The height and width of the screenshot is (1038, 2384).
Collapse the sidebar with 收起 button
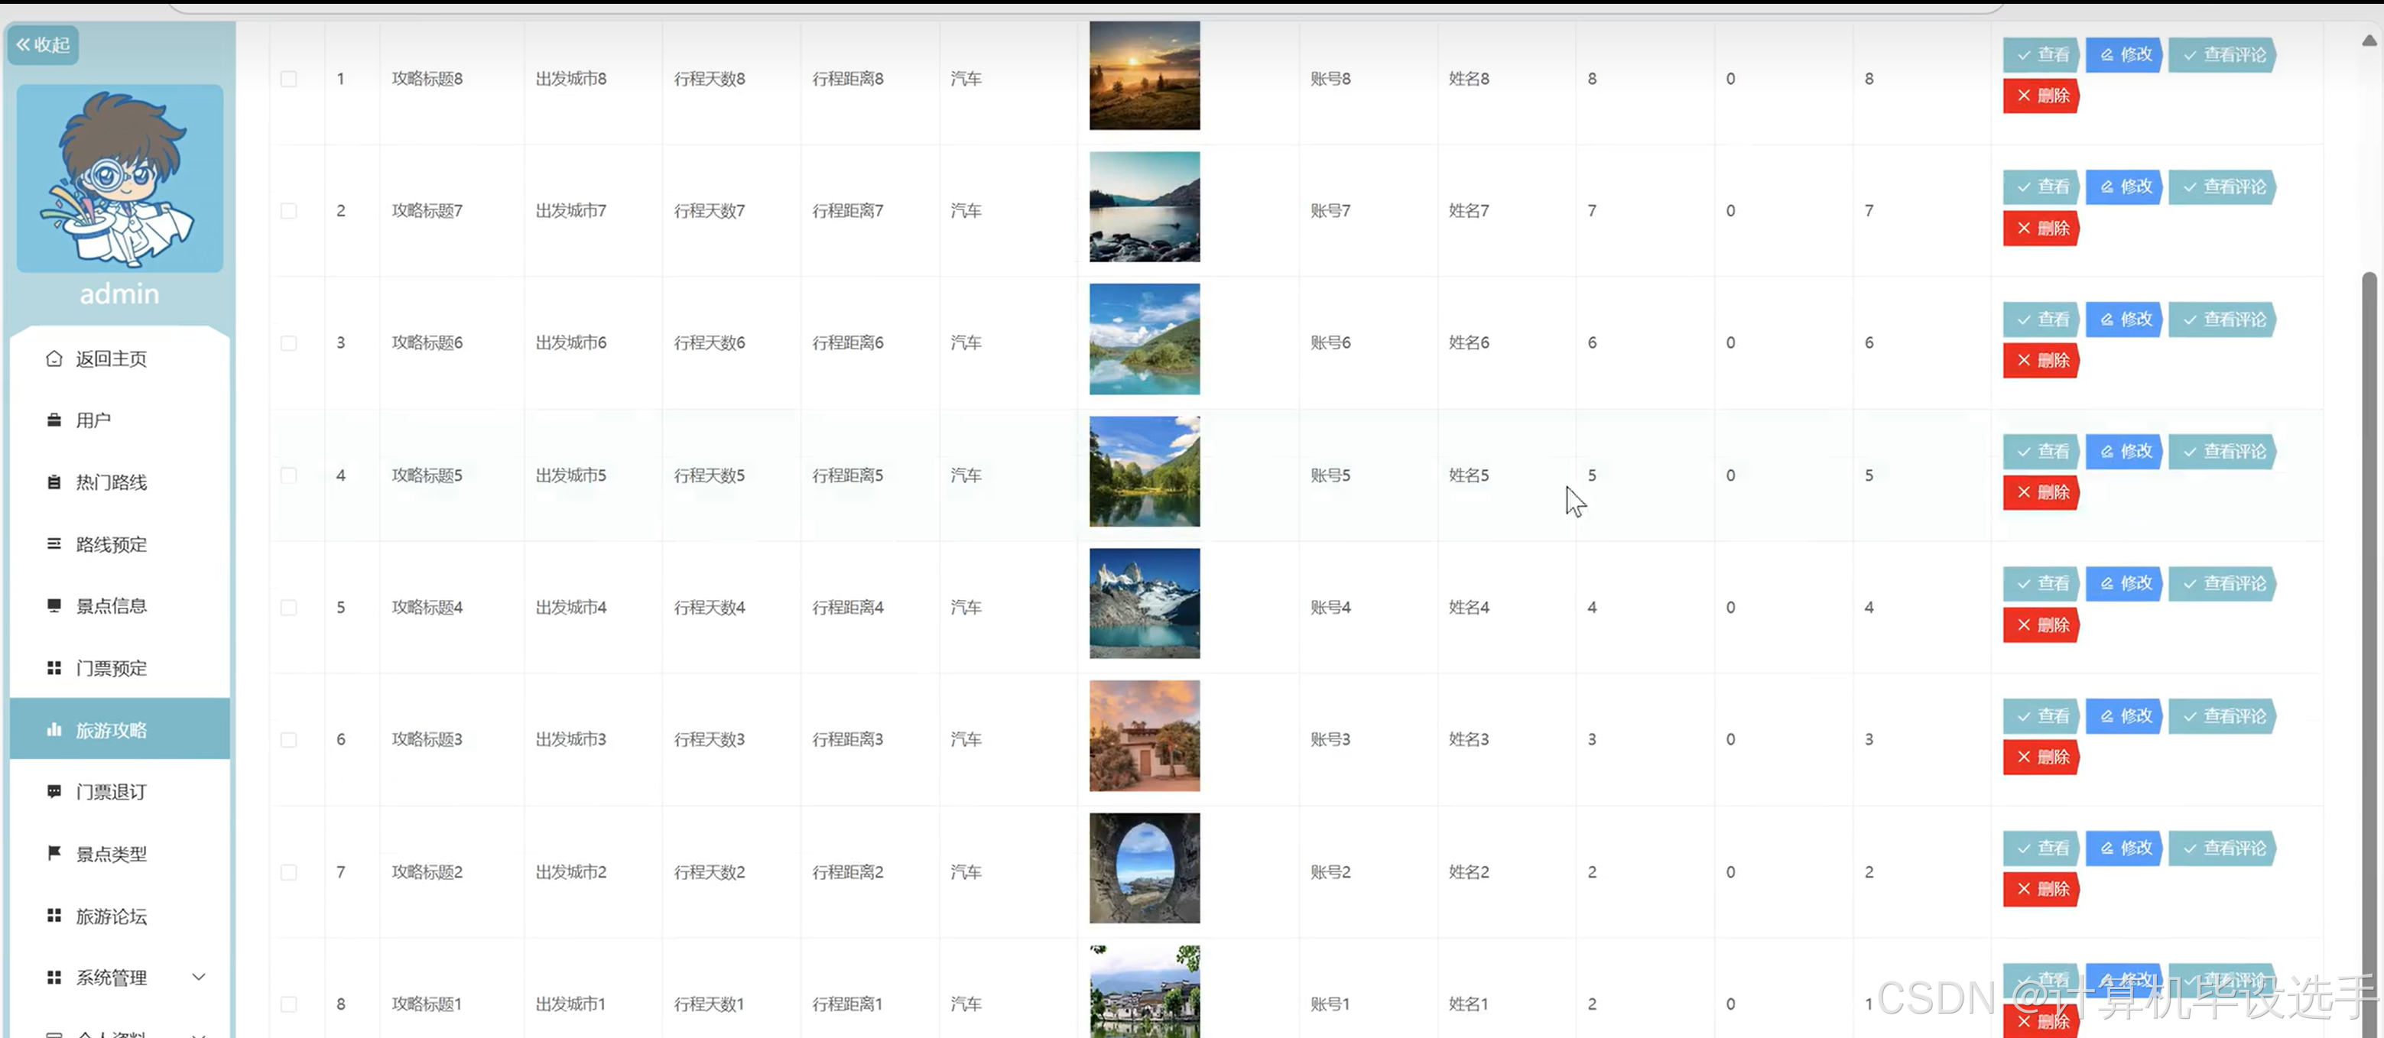(43, 44)
